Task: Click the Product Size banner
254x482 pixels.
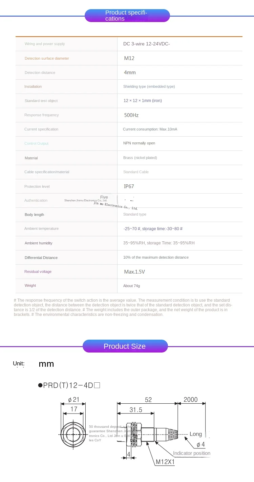Action: pyautogui.click(x=125, y=346)
